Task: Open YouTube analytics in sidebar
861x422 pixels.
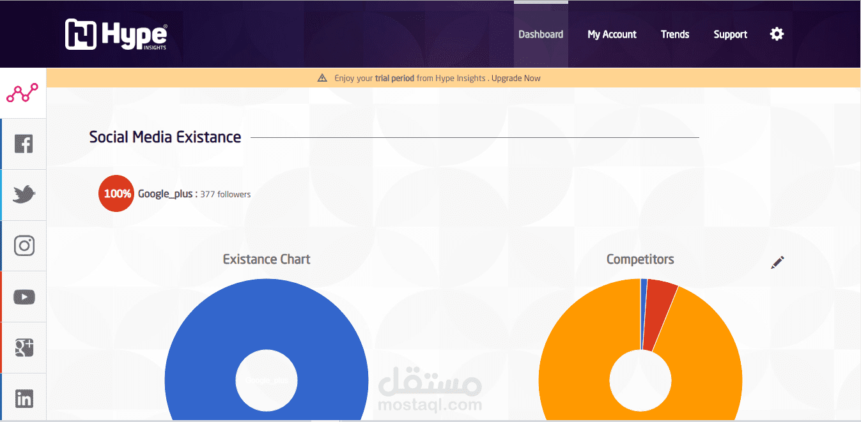Action: (24, 297)
